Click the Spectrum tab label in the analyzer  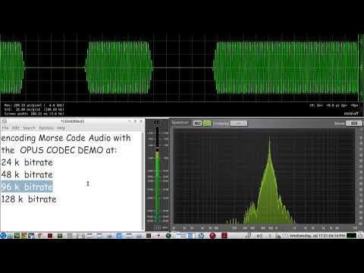180,123
